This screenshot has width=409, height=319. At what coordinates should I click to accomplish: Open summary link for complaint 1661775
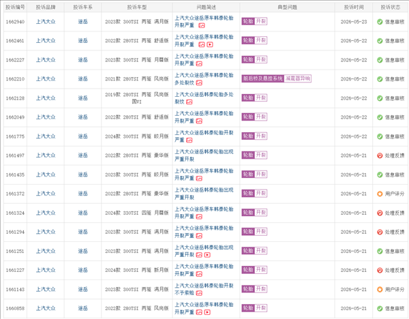(204, 136)
